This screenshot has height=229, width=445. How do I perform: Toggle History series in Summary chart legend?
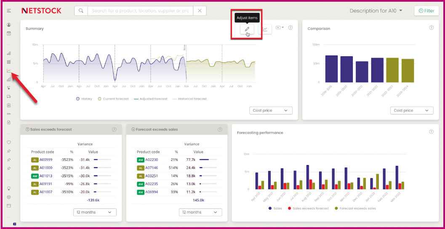pyautogui.click(x=84, y=99)
